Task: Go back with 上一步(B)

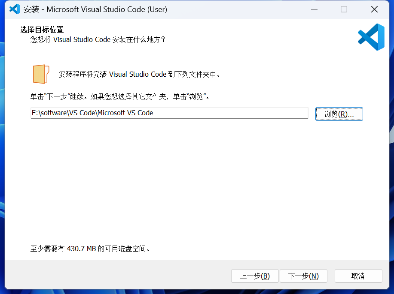Action: (x=255, y=276)
